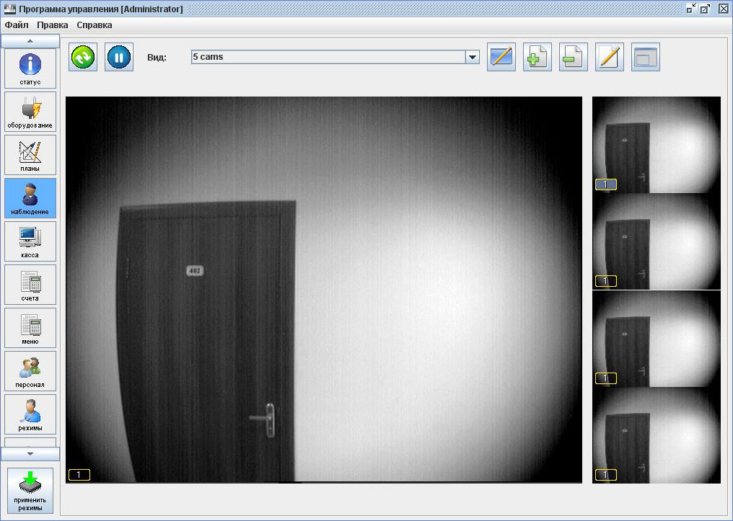Select the наблюдение surveillance section
The width and height of the screenshot is (733, 521).
click(30, 198)
